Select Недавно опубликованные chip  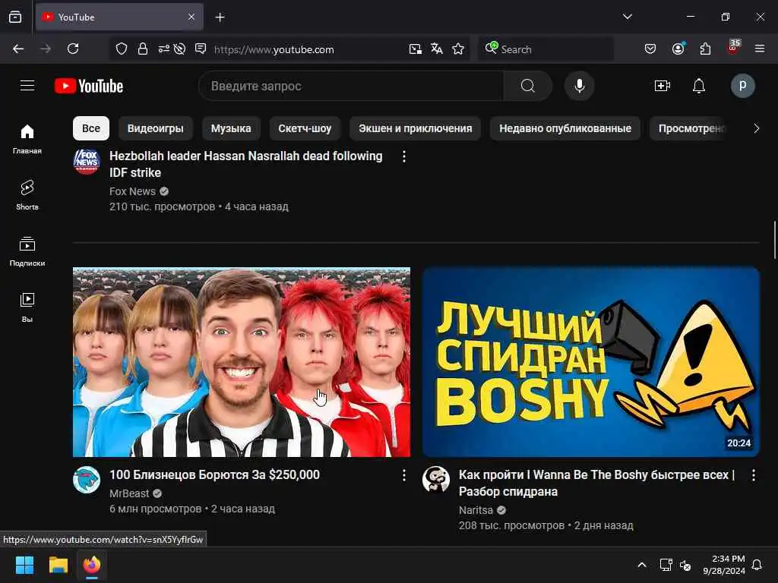[565, 128]
